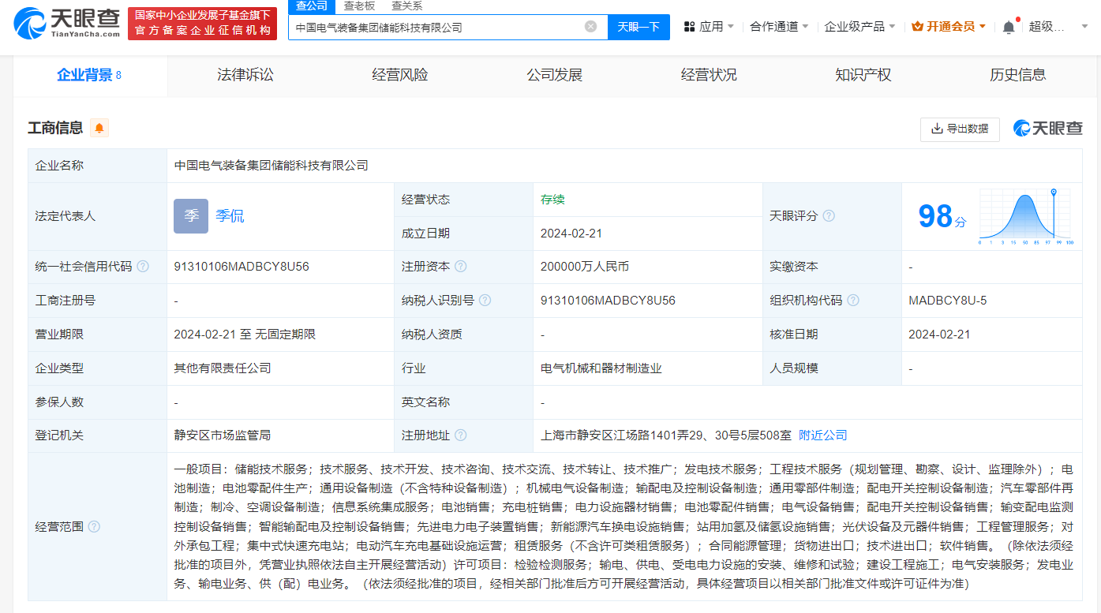Viewport: 1101px width, 613px height.
Task: Click the monitoring bell icon next to 工商信息
Action: tap(98, 128)
